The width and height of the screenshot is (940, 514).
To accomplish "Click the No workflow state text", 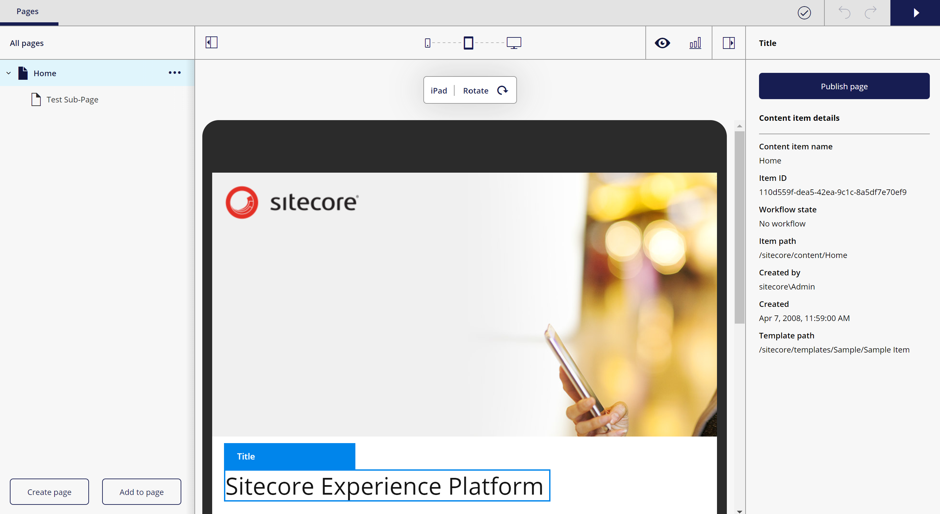I will pyautogui.click(x=782, y=224).
